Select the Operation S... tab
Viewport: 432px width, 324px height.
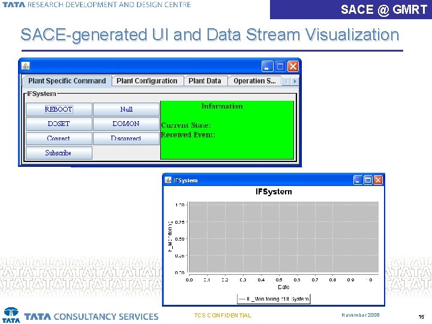tap(254, 81)
